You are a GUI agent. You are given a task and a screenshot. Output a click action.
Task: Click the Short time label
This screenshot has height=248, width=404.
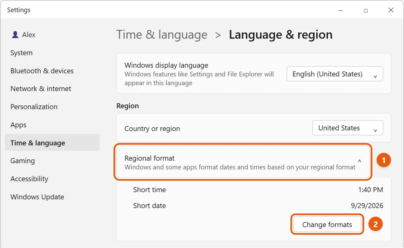tap(149, 190)
